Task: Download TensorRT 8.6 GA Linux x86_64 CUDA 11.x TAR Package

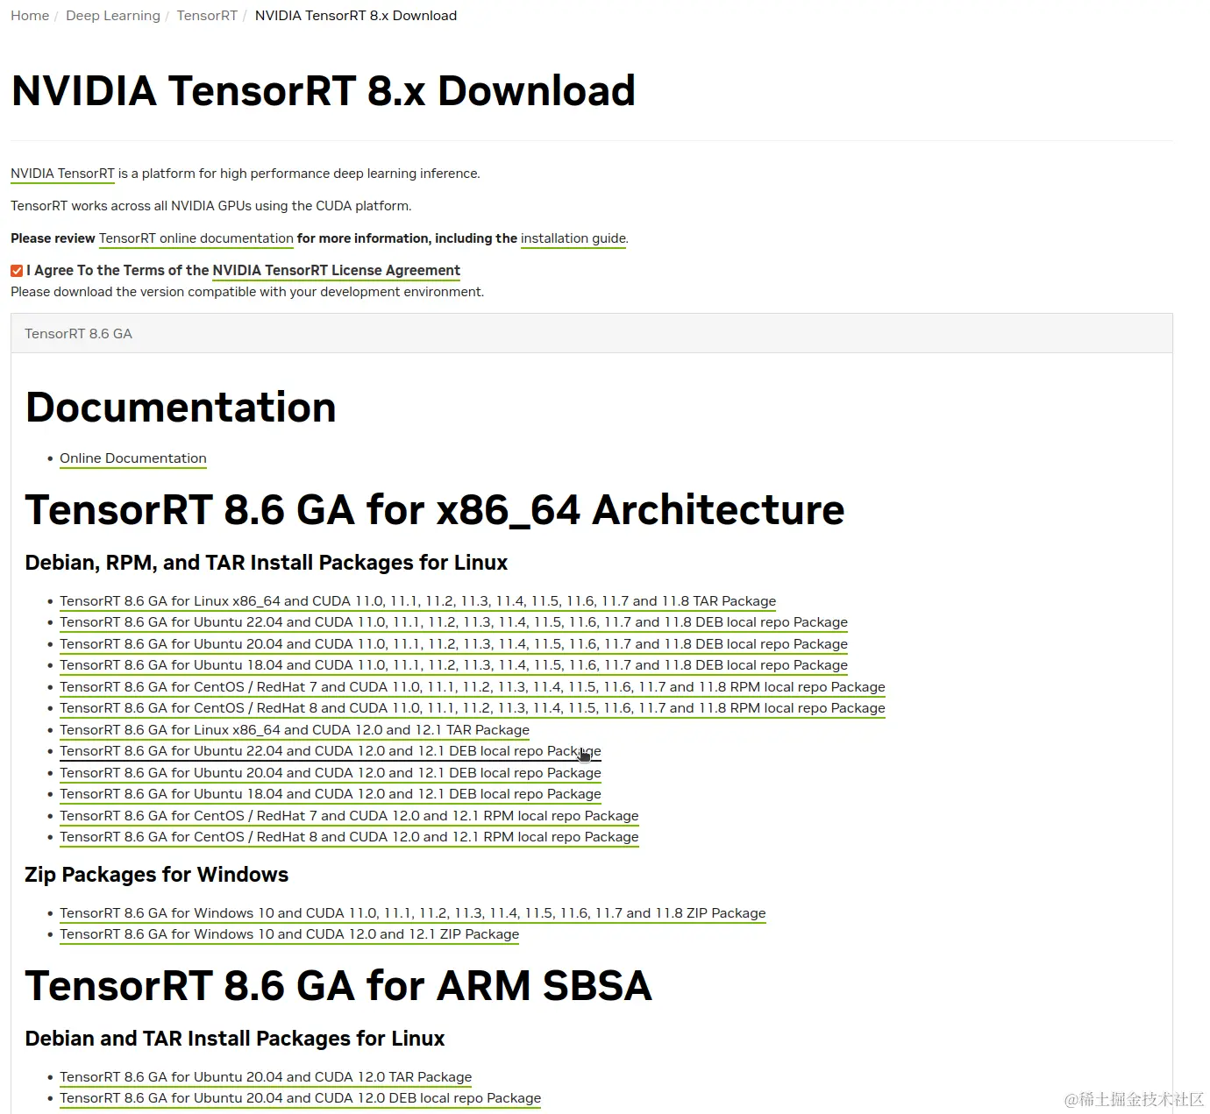Action: (417, 600)
